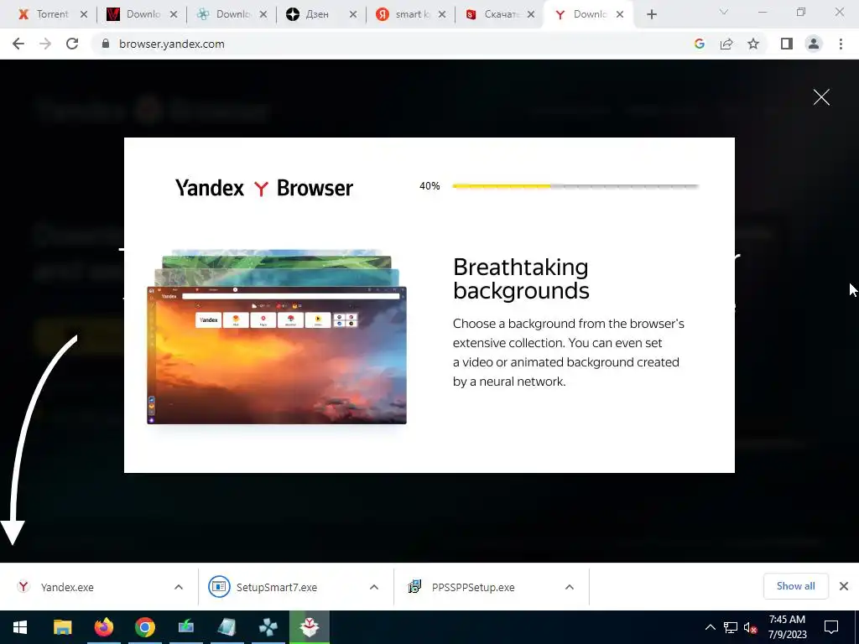Bookmark this page with the star
859x644 pixels.
753,44
